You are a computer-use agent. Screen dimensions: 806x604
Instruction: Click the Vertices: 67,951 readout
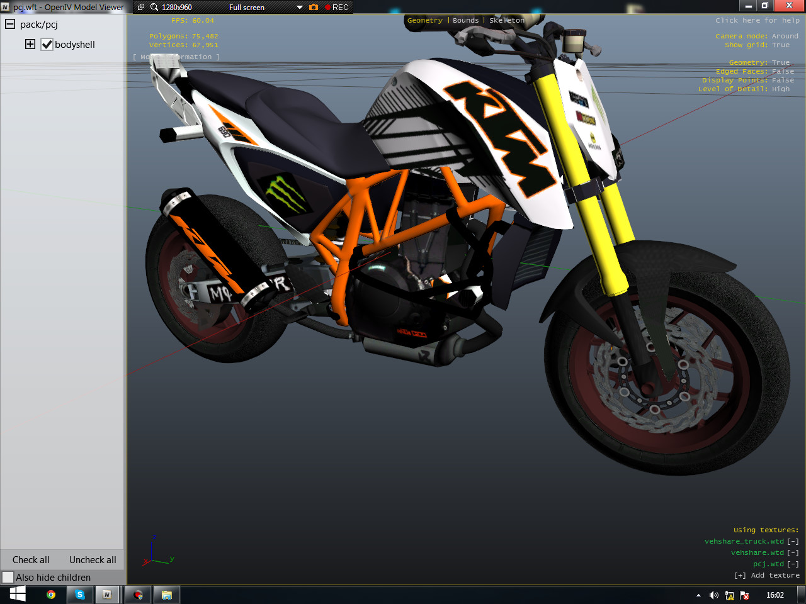point(184,45)
